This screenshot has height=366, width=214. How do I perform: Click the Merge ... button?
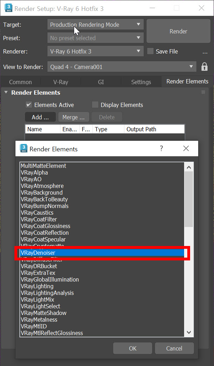click(74, 117)
